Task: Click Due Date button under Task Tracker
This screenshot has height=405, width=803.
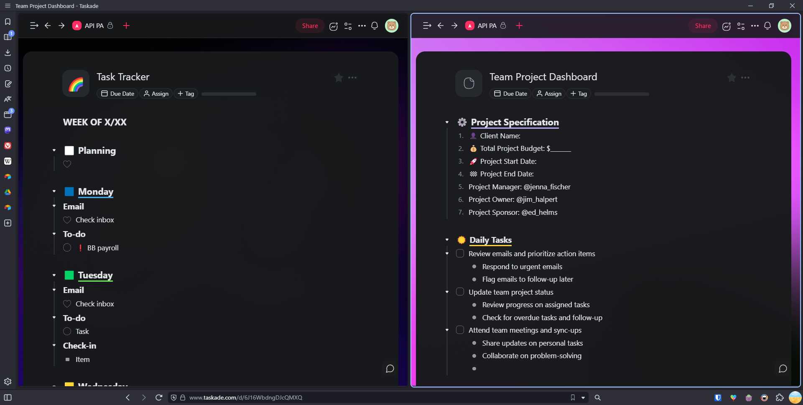Action: coord(118,94)
